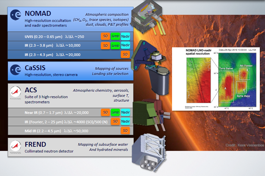Image resolution: width=265 pixels, height=176 pixels.
Task: Click the orange SO badge in UVIS row
Action: [x=105, y=36]
